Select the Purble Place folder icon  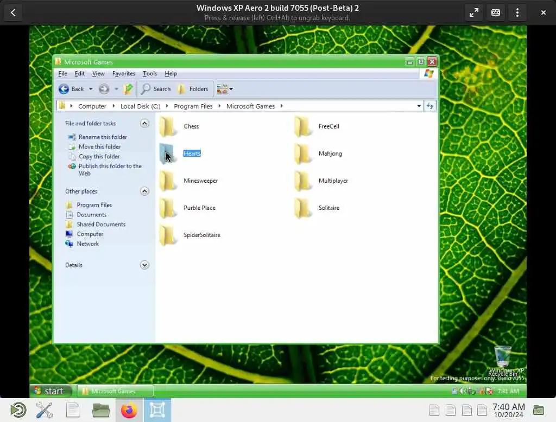pos(167,208)
